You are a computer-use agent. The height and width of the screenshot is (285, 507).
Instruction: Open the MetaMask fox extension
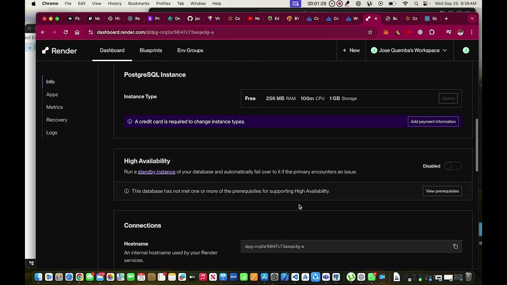point(386,32)
